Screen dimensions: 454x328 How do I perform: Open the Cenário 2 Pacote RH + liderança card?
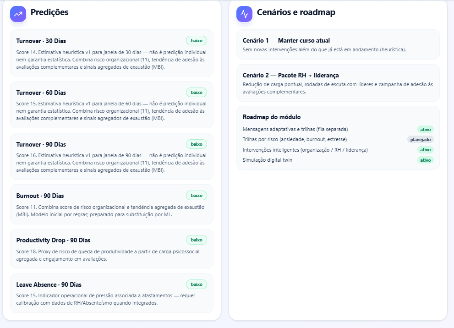pyautogui.click(x=338, y=83)
